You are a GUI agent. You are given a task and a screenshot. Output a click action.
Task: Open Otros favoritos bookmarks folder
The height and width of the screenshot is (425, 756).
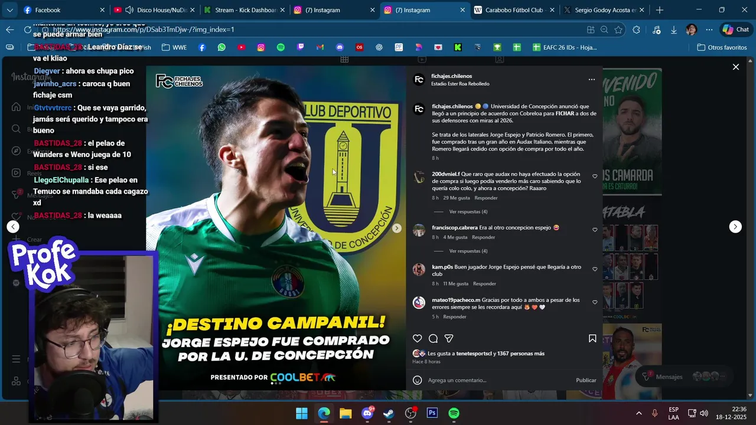point(722,47)
